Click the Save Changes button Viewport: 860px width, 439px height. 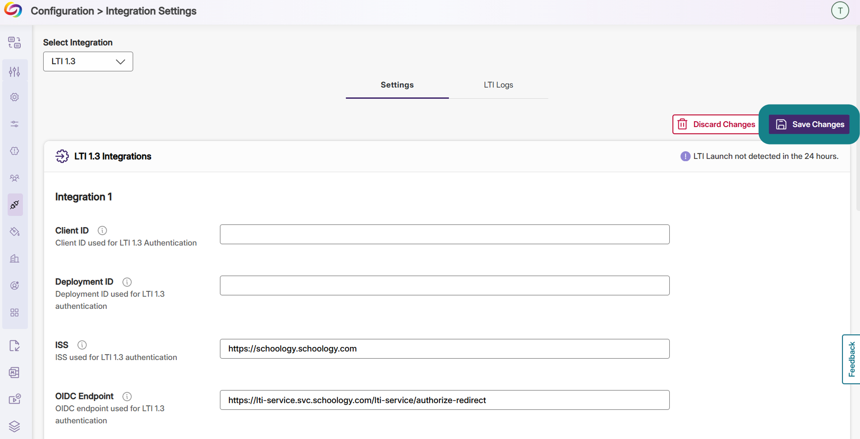point(809,124)
